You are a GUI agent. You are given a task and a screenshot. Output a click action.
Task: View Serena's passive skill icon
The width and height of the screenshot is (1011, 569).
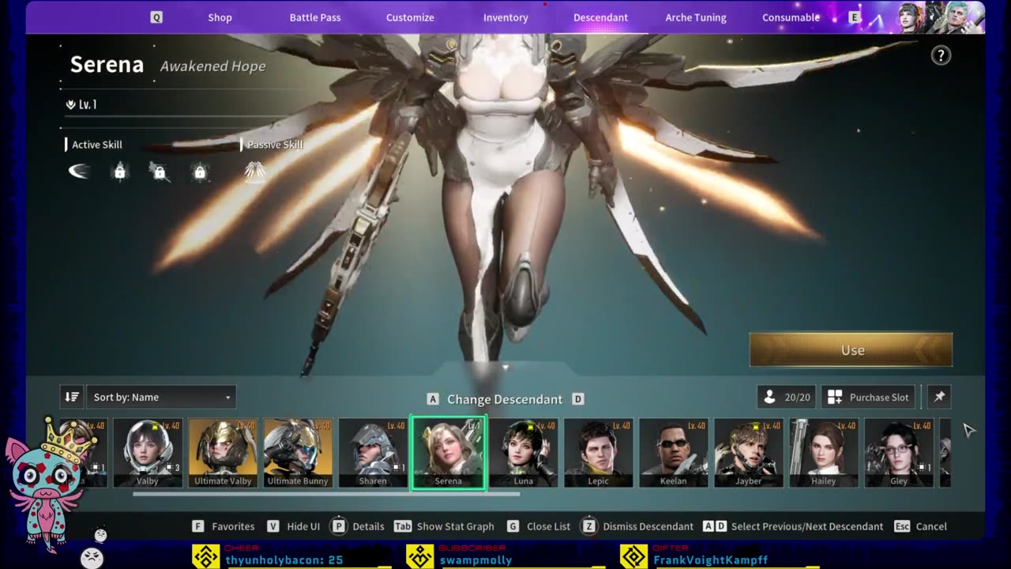pos(255,171)
